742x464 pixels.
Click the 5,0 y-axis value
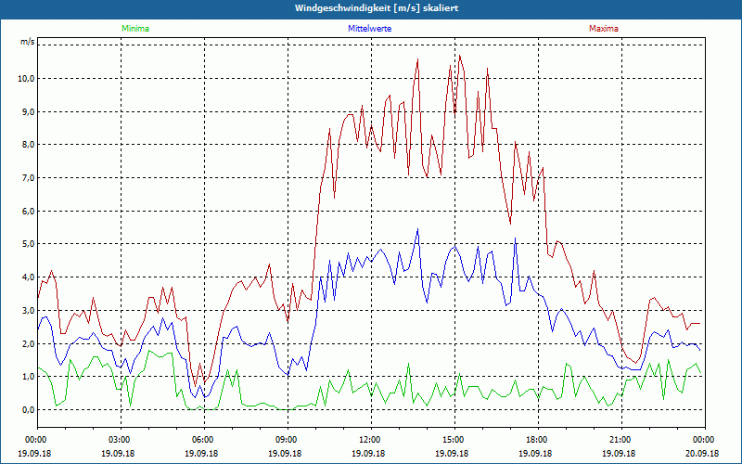(x=28, y=244)
